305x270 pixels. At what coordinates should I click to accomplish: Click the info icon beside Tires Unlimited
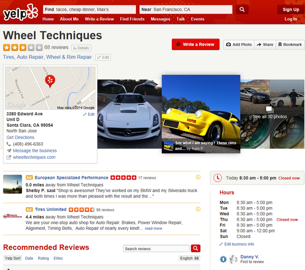pos(198,209)
